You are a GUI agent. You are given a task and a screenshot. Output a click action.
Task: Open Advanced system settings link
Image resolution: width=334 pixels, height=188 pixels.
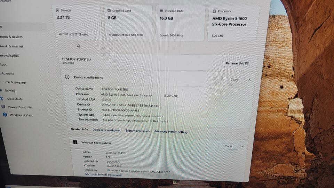coord(171,132)
